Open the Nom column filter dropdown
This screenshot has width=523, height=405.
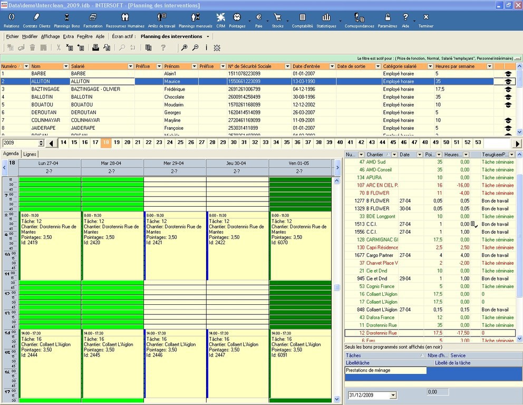(66, 66)
